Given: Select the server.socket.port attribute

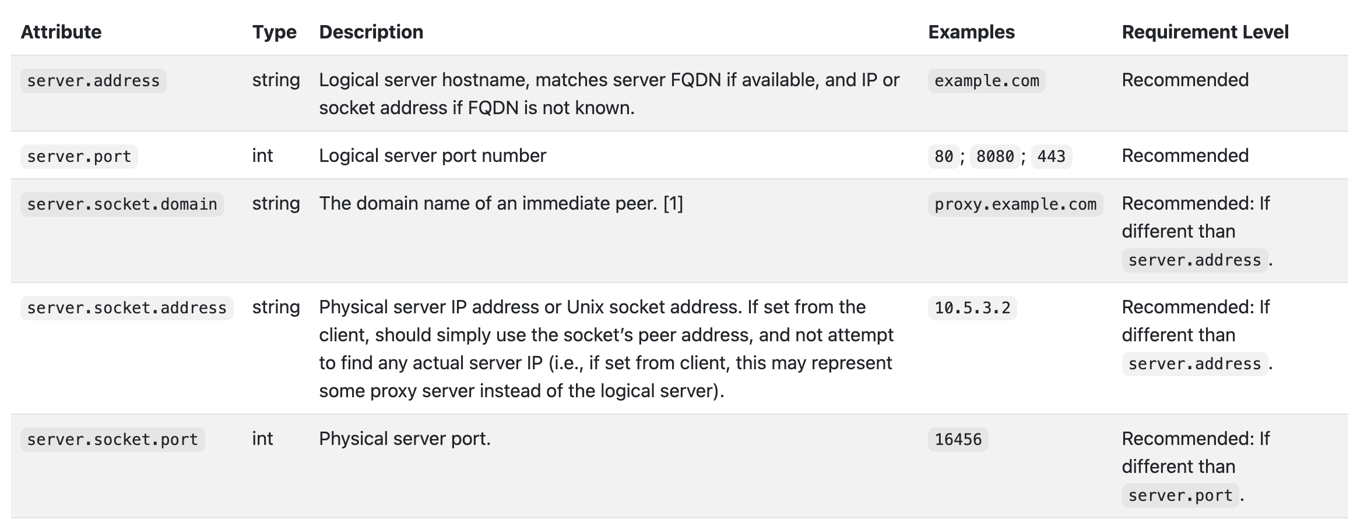Looking at the screenshot, I should [x=113, y=440].
